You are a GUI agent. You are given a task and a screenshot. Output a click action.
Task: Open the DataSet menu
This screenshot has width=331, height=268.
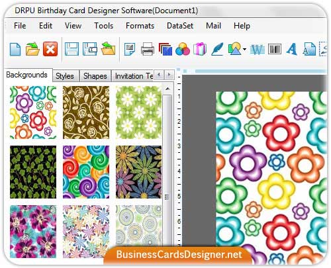[x=180, y=26]
